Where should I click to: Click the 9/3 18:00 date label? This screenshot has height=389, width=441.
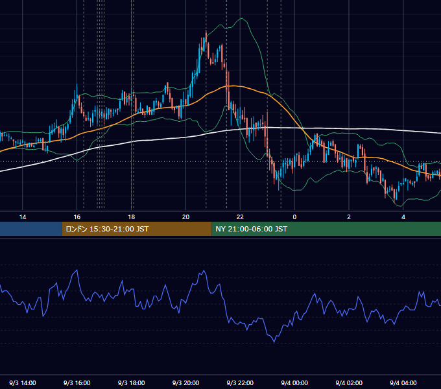coord(132,383)
